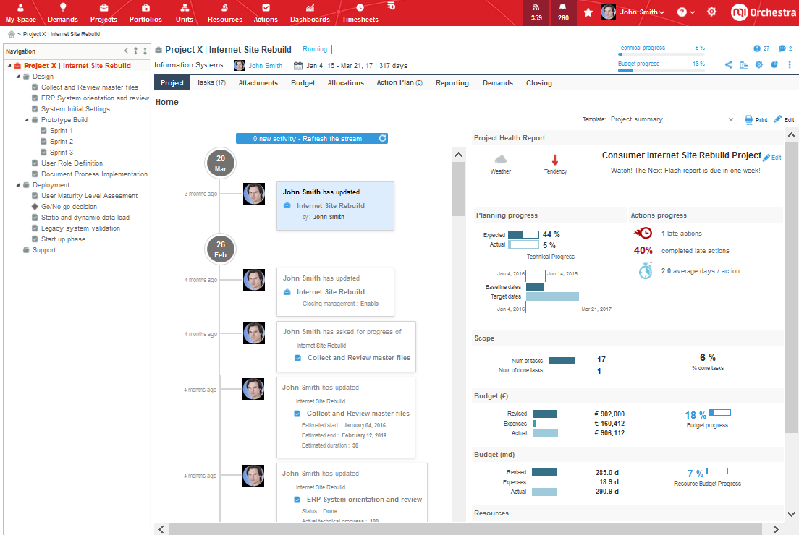Click the collapse-all arrows icon in Navigation header
This screenshot has width=799, height=535.
coord(145,51)
